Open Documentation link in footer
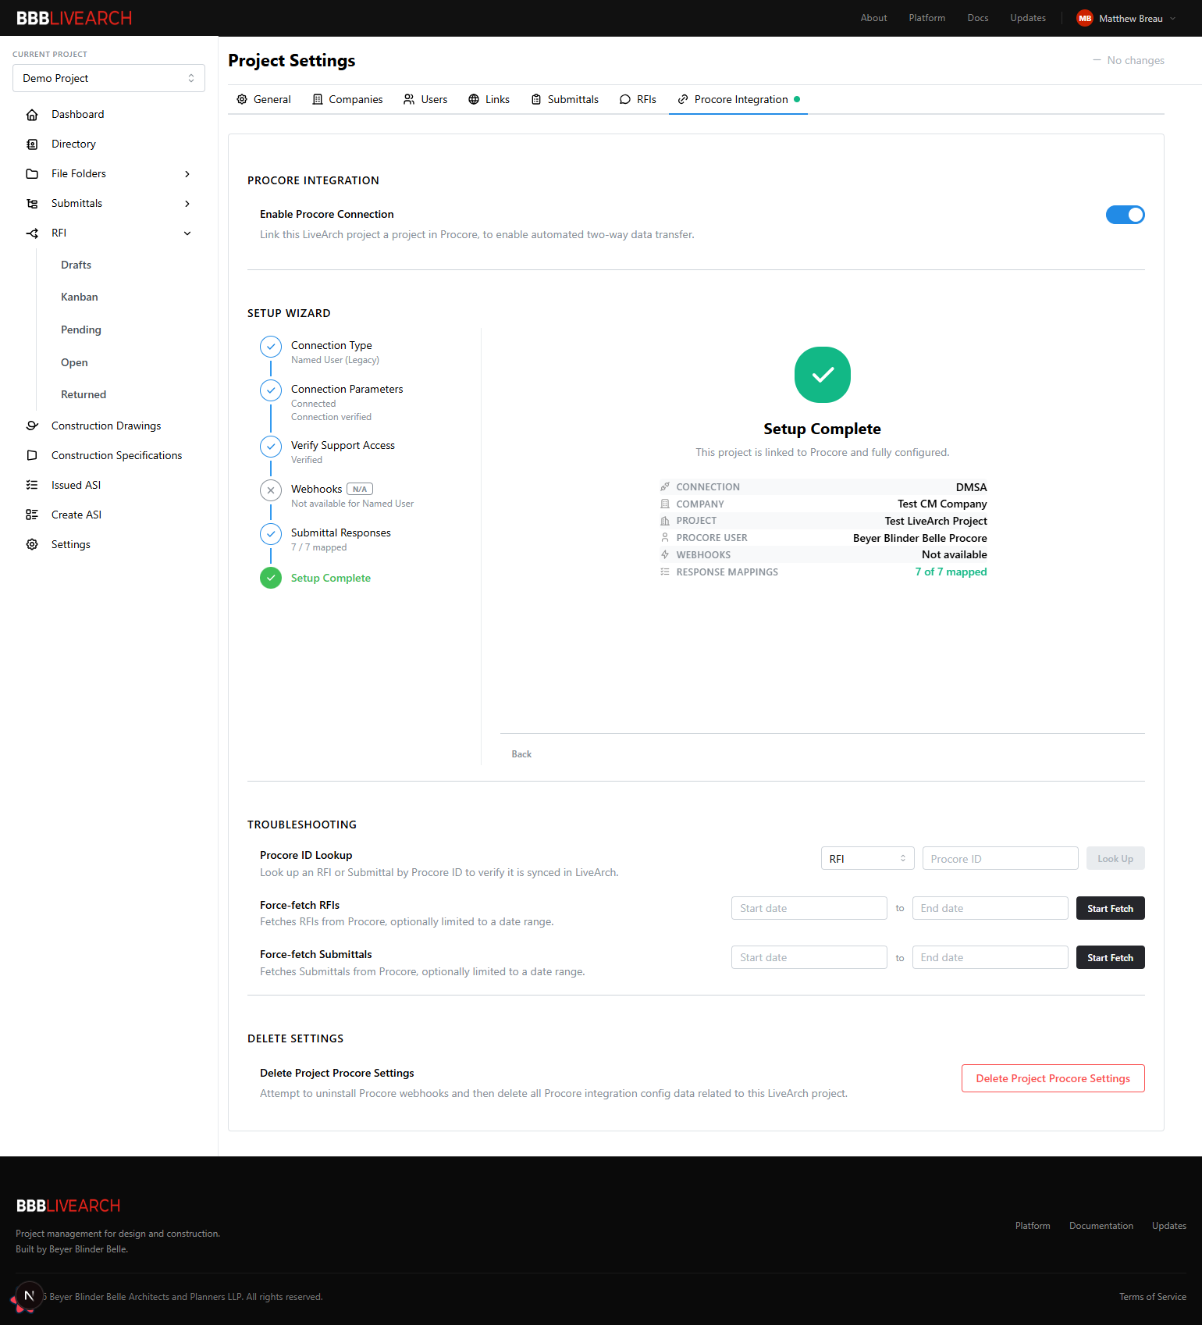Screen dimensions: 1202x1325 click(1101, 1226)
